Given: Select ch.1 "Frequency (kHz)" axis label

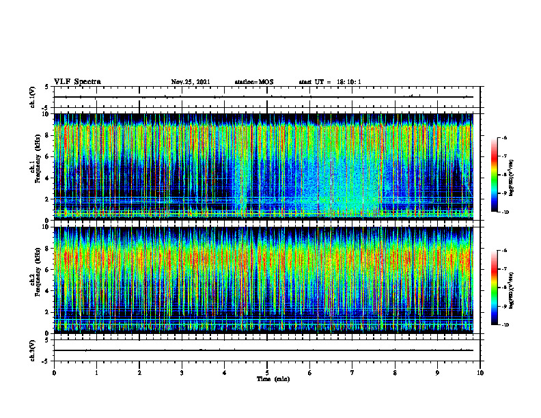Looking at the screenshot, I should coord(38,159).
